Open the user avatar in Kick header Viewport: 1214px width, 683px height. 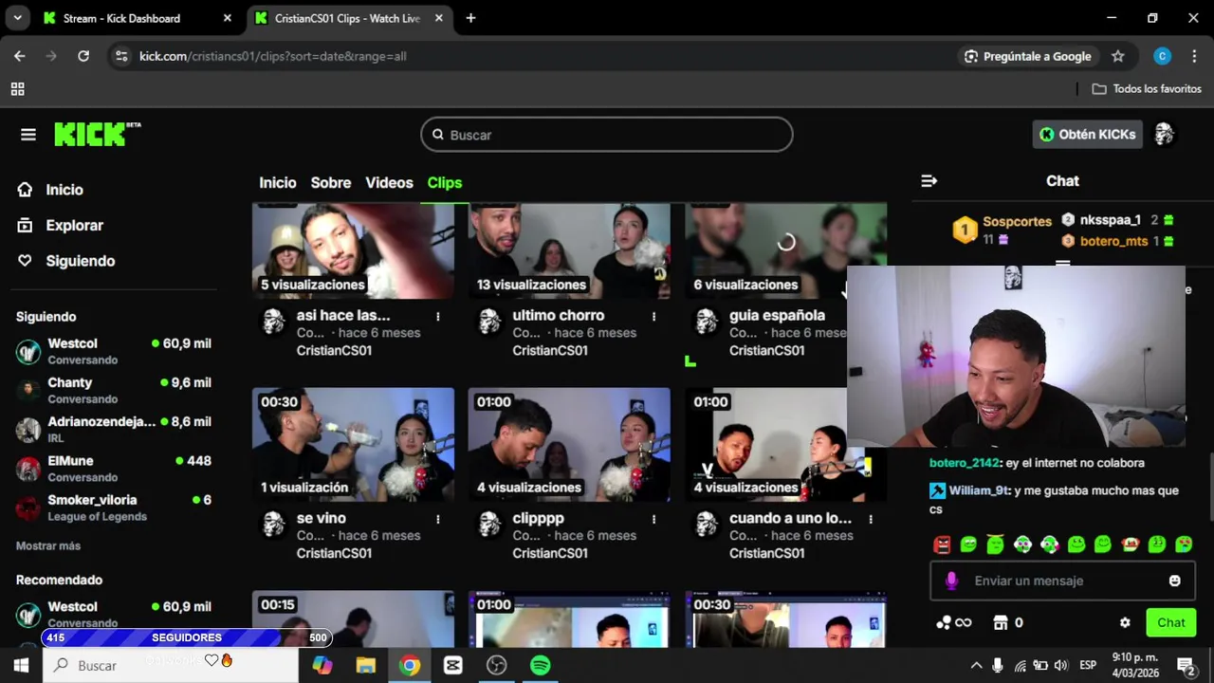(1164, 135)
